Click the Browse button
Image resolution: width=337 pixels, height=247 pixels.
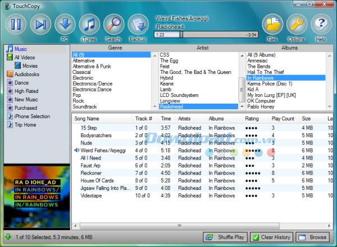(x=313, y=237)
